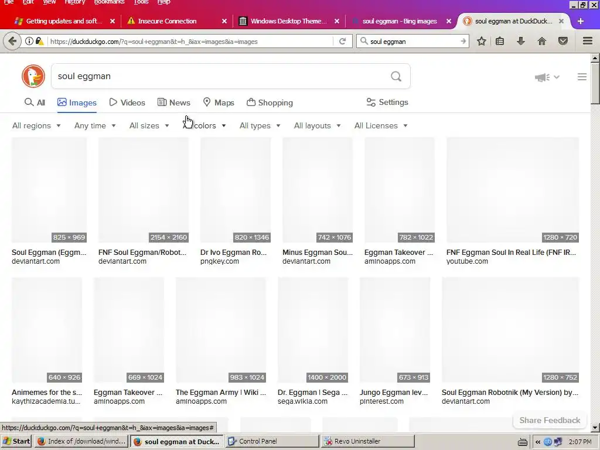Select the 825 × 969 image thumbnail
The image size is (600, 450).
point(49,190)
